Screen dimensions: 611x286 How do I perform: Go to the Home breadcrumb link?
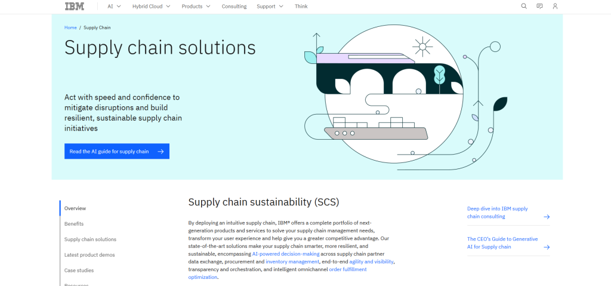click(70, 27)
